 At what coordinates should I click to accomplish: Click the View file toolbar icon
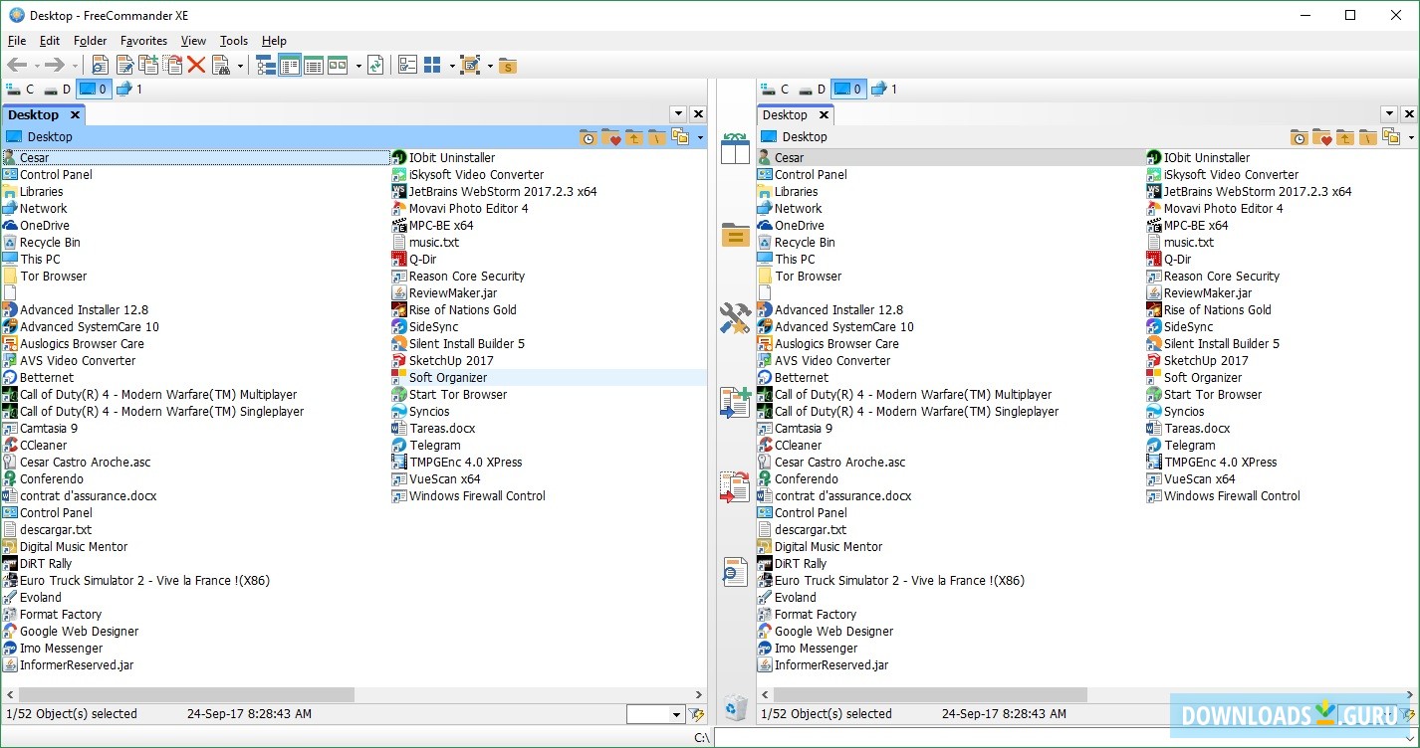coord(100,66)
